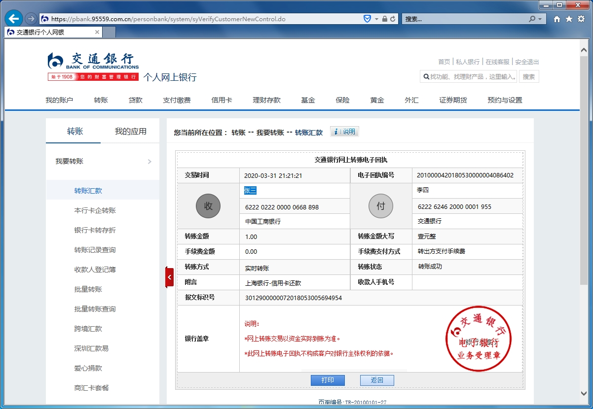This screenshot has width=593, height=409.
Task: Expand the 我要转账 section chevron
Action: pyautogui.click(x=151, y=161)
